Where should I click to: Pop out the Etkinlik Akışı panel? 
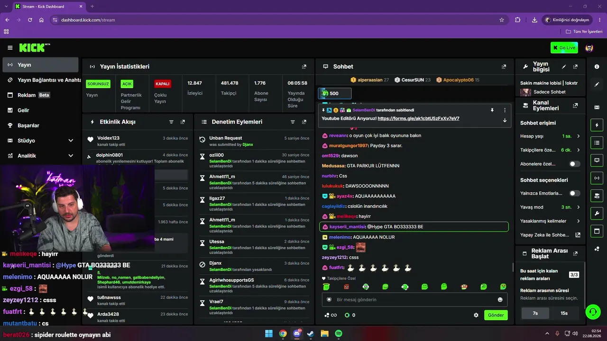(x=183, y=122)
